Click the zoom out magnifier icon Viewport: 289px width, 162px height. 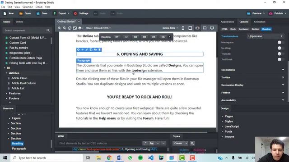click(65, 28)
